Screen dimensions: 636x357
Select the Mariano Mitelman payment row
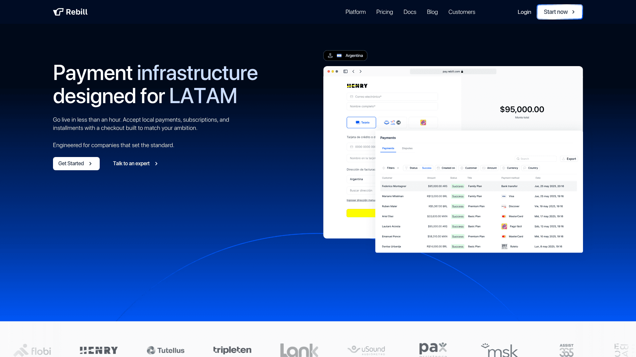click(x=479, y=196)
